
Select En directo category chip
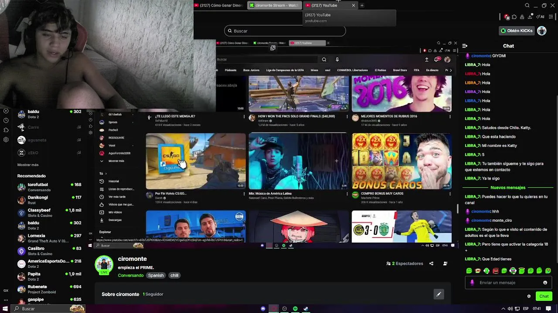point(432,70)
